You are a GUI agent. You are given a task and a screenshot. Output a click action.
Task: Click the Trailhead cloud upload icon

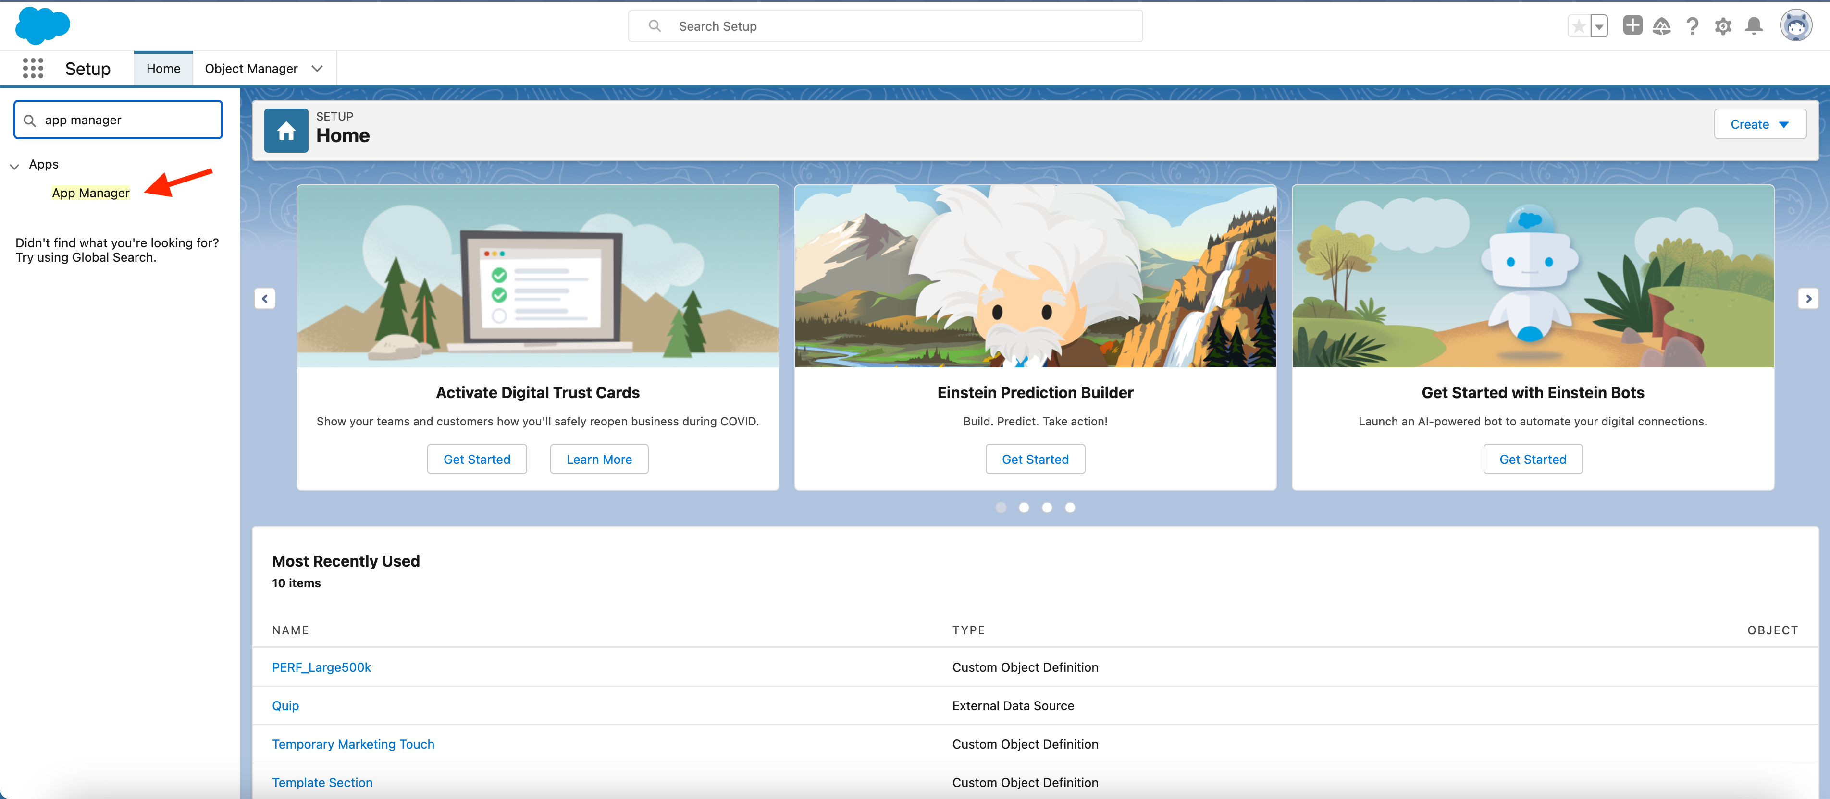1662,25
